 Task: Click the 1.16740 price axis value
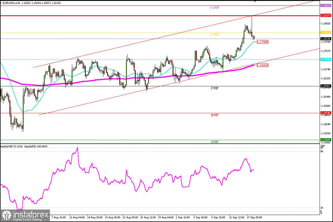coord(326,69)
